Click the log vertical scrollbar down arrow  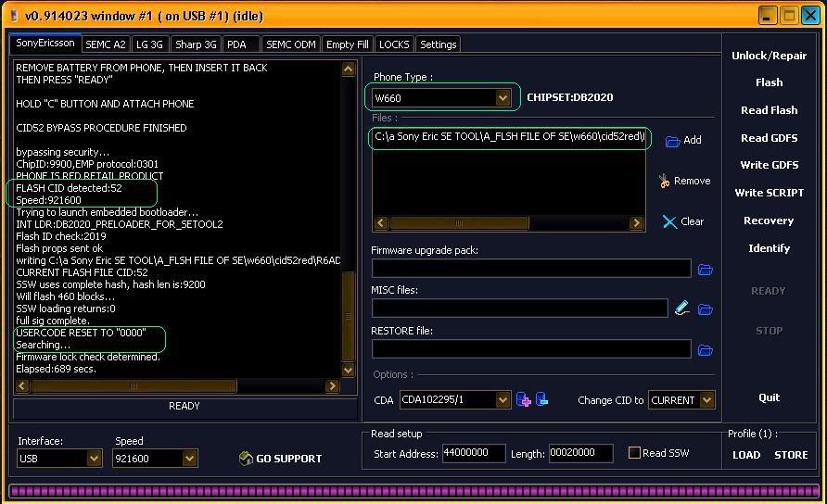348,370
